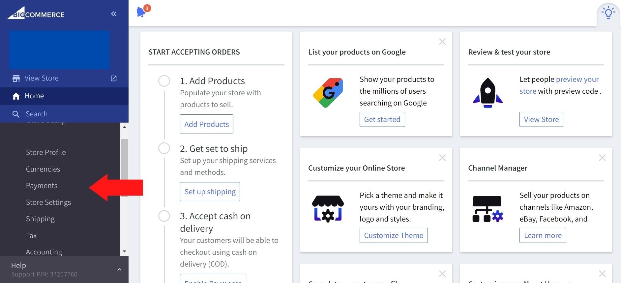Viewport: 621px width, 283px height.
Task: Click the notification bell icon
Action: coord(141,12)
